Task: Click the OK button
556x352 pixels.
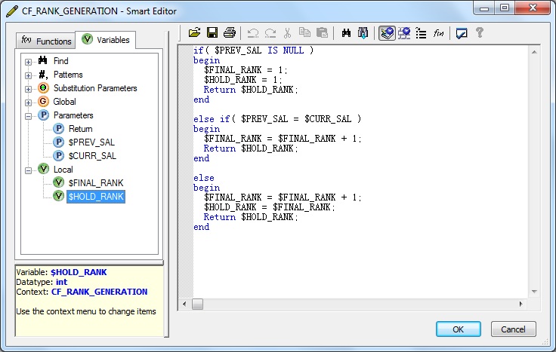Action: tap(458, 329)
